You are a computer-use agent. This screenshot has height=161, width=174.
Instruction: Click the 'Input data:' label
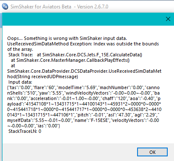coord(20,82)
